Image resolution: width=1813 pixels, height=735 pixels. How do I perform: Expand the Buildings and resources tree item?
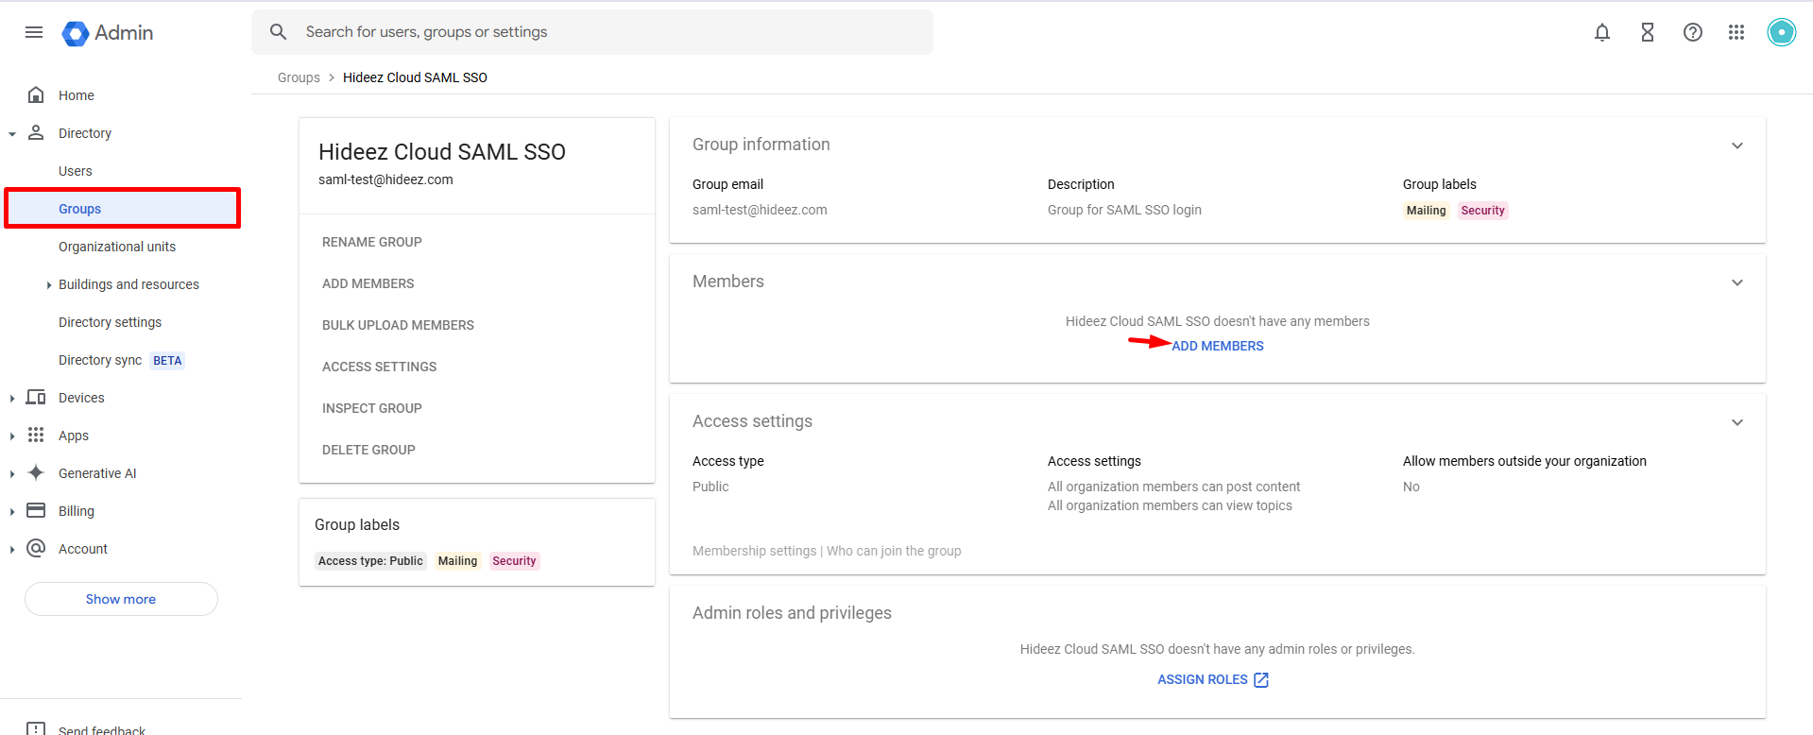pos(49,284)
